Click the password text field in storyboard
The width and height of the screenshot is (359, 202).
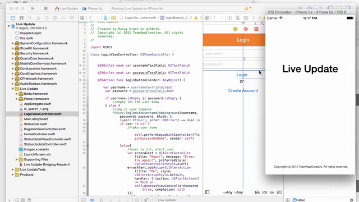[x=234, y=65]
